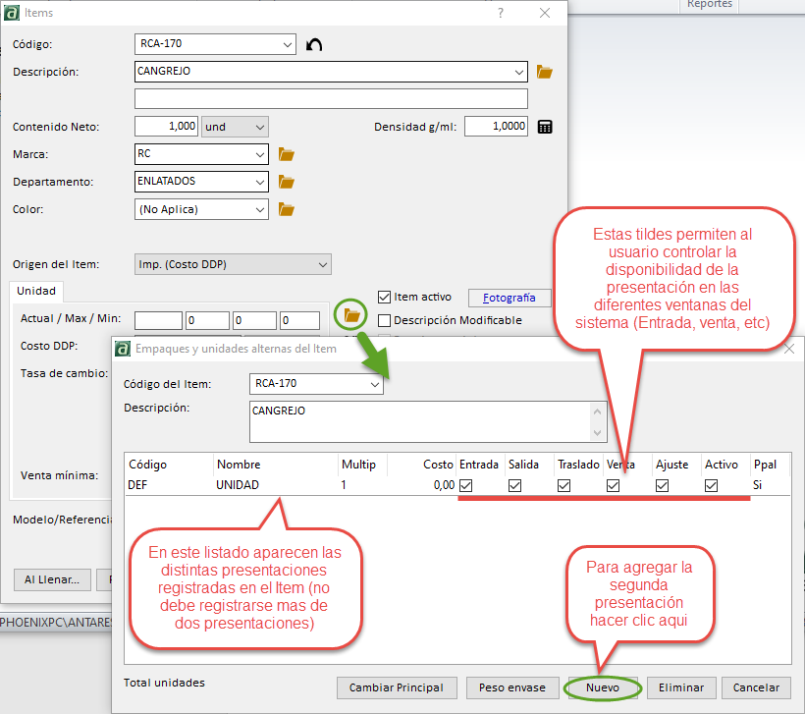Image resolution: width=805 pixels, height=714 pixels.
Task: Select the Unidad tab
Action: (x=36, y=291)
